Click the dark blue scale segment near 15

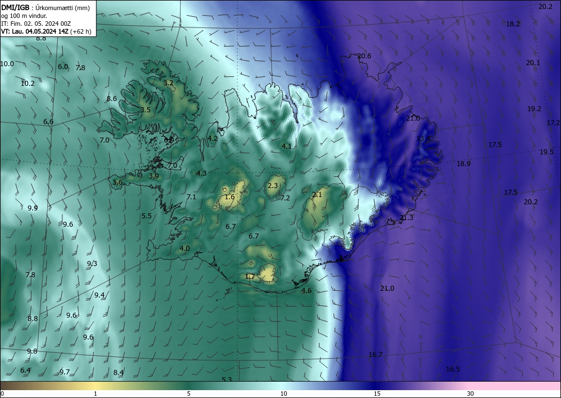[x=377, y=386]
